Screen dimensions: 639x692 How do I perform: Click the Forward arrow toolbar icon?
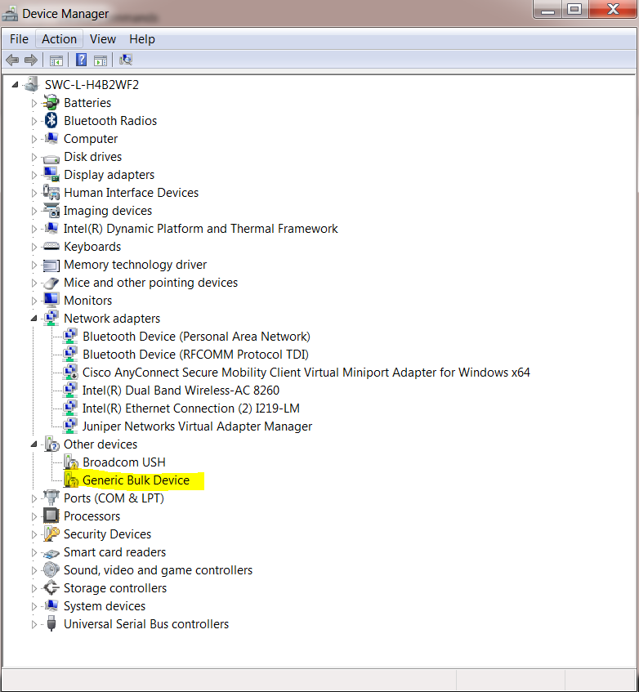click(x=31, y=60)
